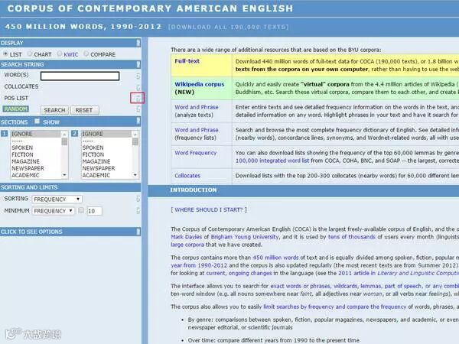Click the POS LIST label to expand it

[16, 98]
